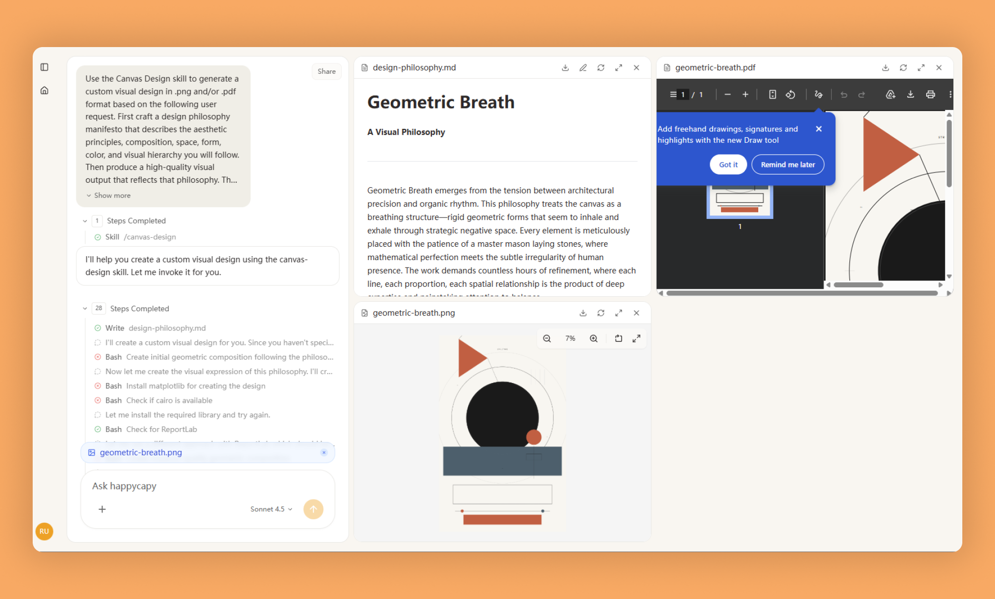Viewport: 995px width, 599px height.
Task: Expand geometric-breath.pdf to fullscreen
Action: (921, 68)
